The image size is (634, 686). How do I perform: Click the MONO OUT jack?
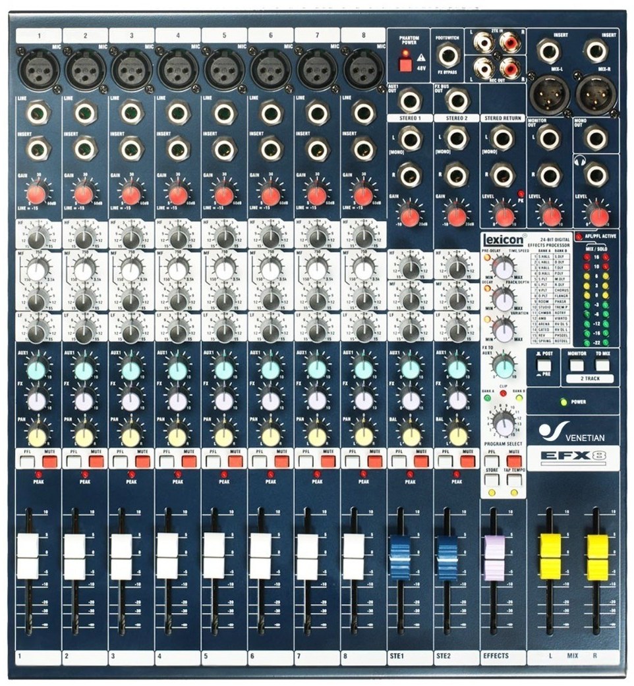tap(596, 138)
